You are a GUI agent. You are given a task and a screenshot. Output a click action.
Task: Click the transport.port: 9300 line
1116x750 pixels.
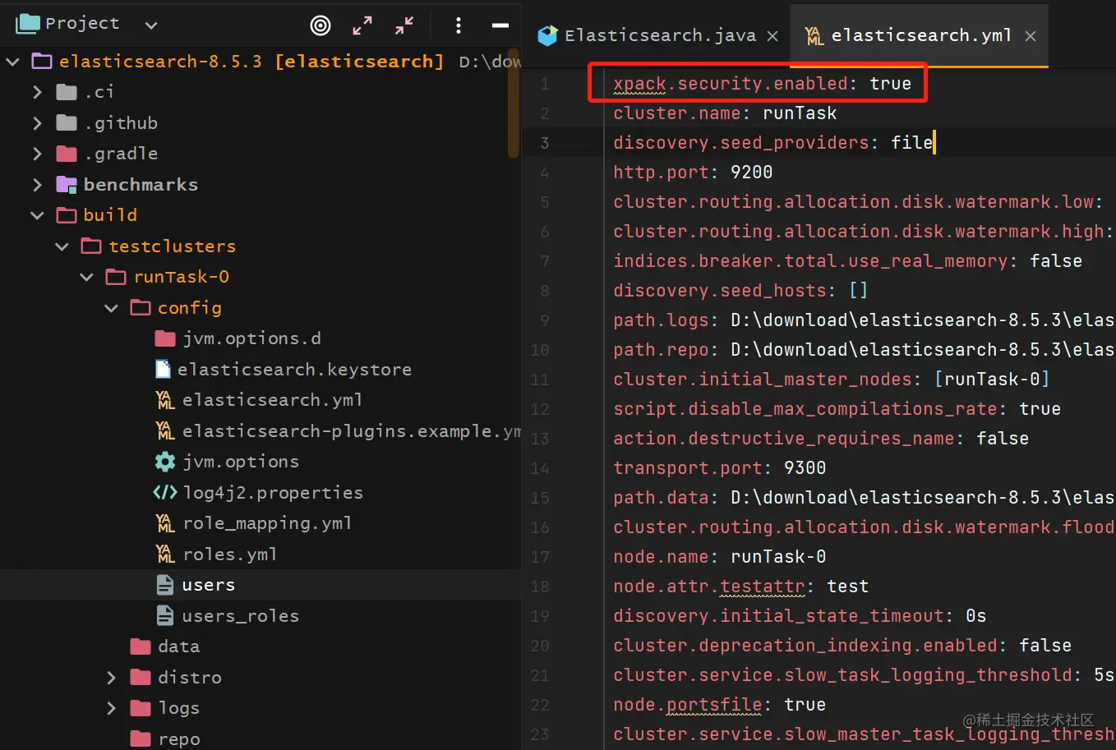(x=719, y=468)
